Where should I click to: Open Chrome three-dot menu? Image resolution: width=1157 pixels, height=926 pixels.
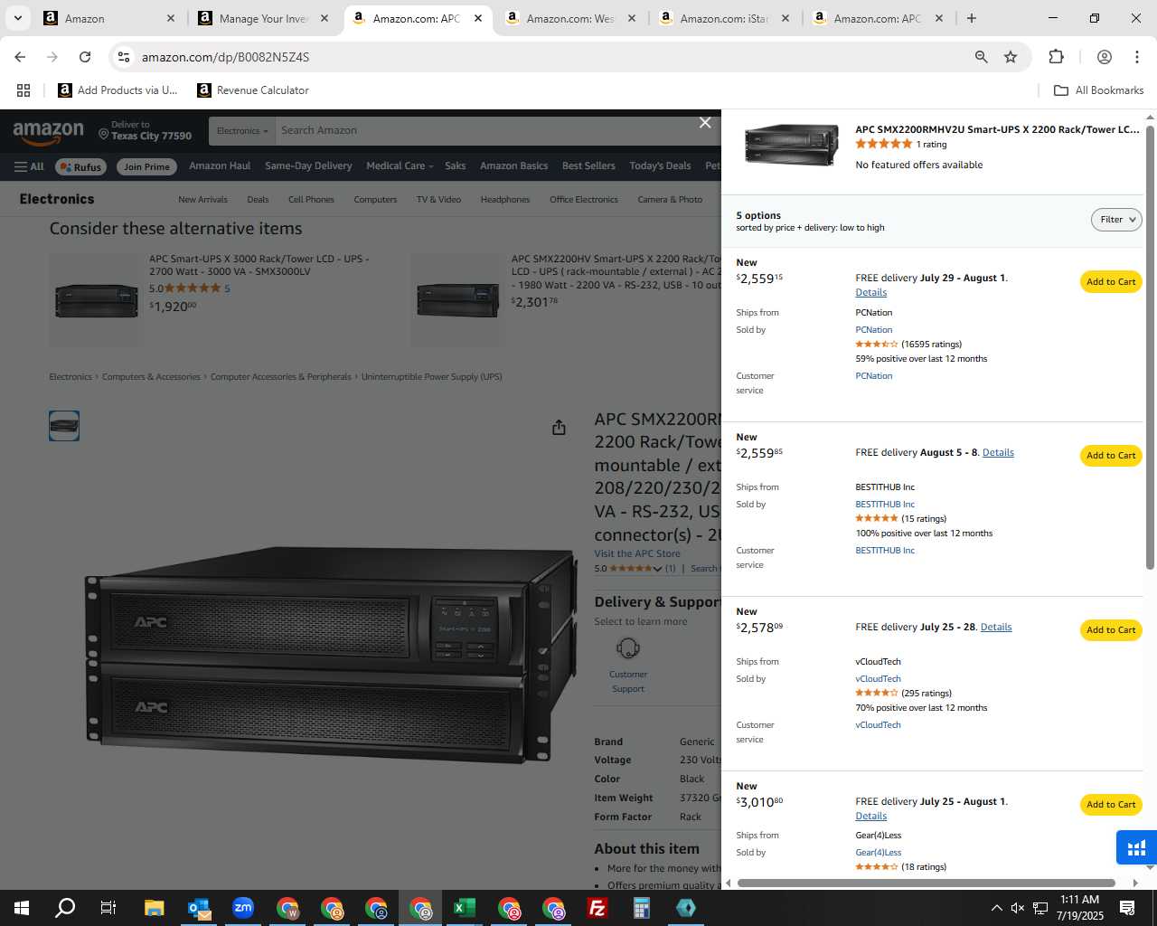pyautogui.click(x=1137, y=57)
